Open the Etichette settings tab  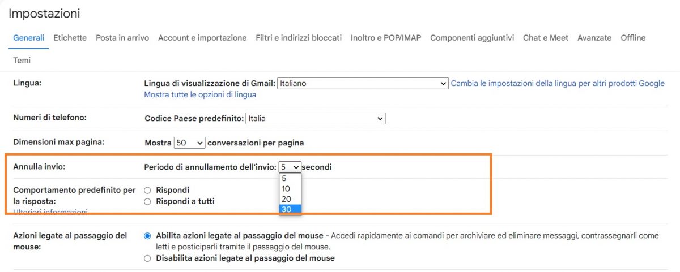point(70,38)
